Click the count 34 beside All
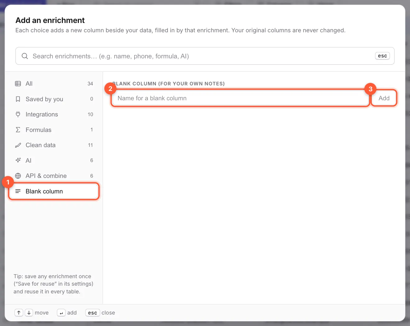The image size is (410, 326). point(90,84)
